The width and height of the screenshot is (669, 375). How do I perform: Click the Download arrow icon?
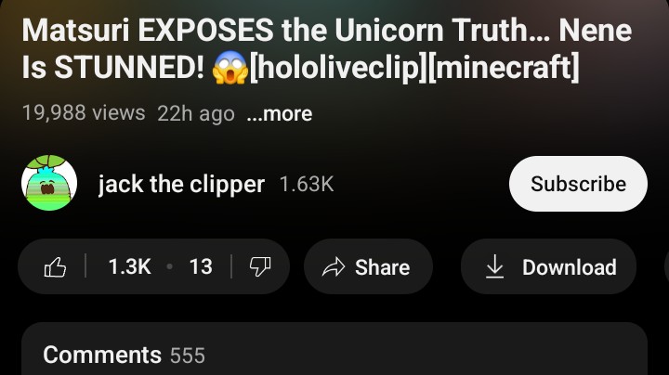click(495, 266)
